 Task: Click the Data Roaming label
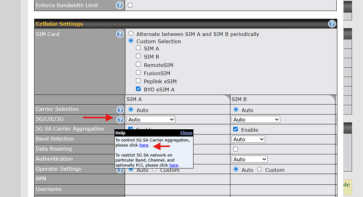(x=54, y=149)
